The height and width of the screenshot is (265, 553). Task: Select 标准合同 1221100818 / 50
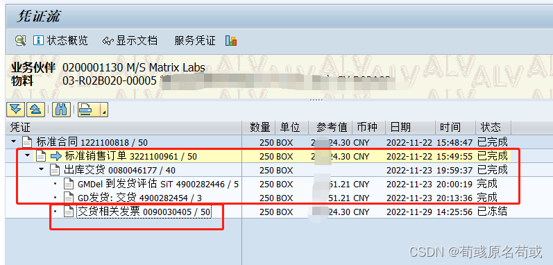[x=92, y=142]
